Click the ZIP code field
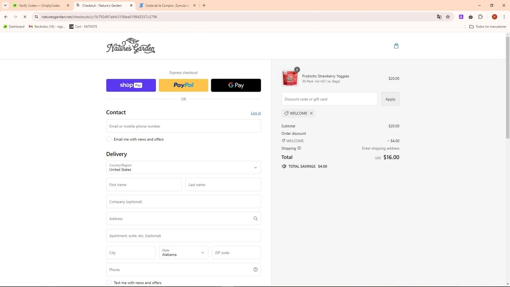This screenshot has height=287, width=510. [x=236, y=253]
